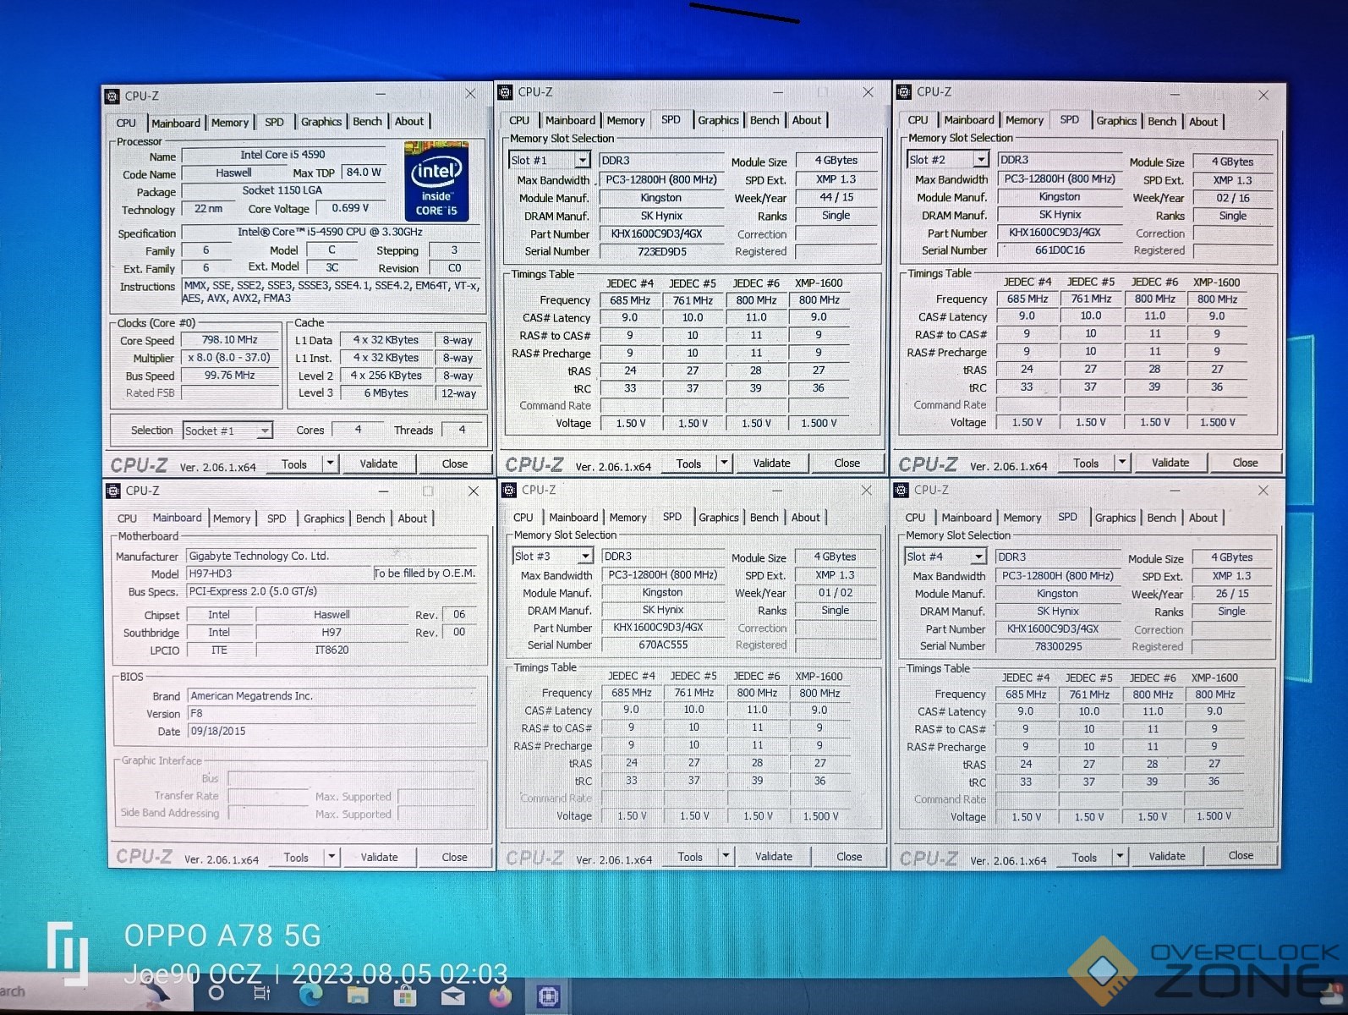Switch to Mainboard tab in Intel Core i5 window

pyautogui.click(x=176, y=123)
